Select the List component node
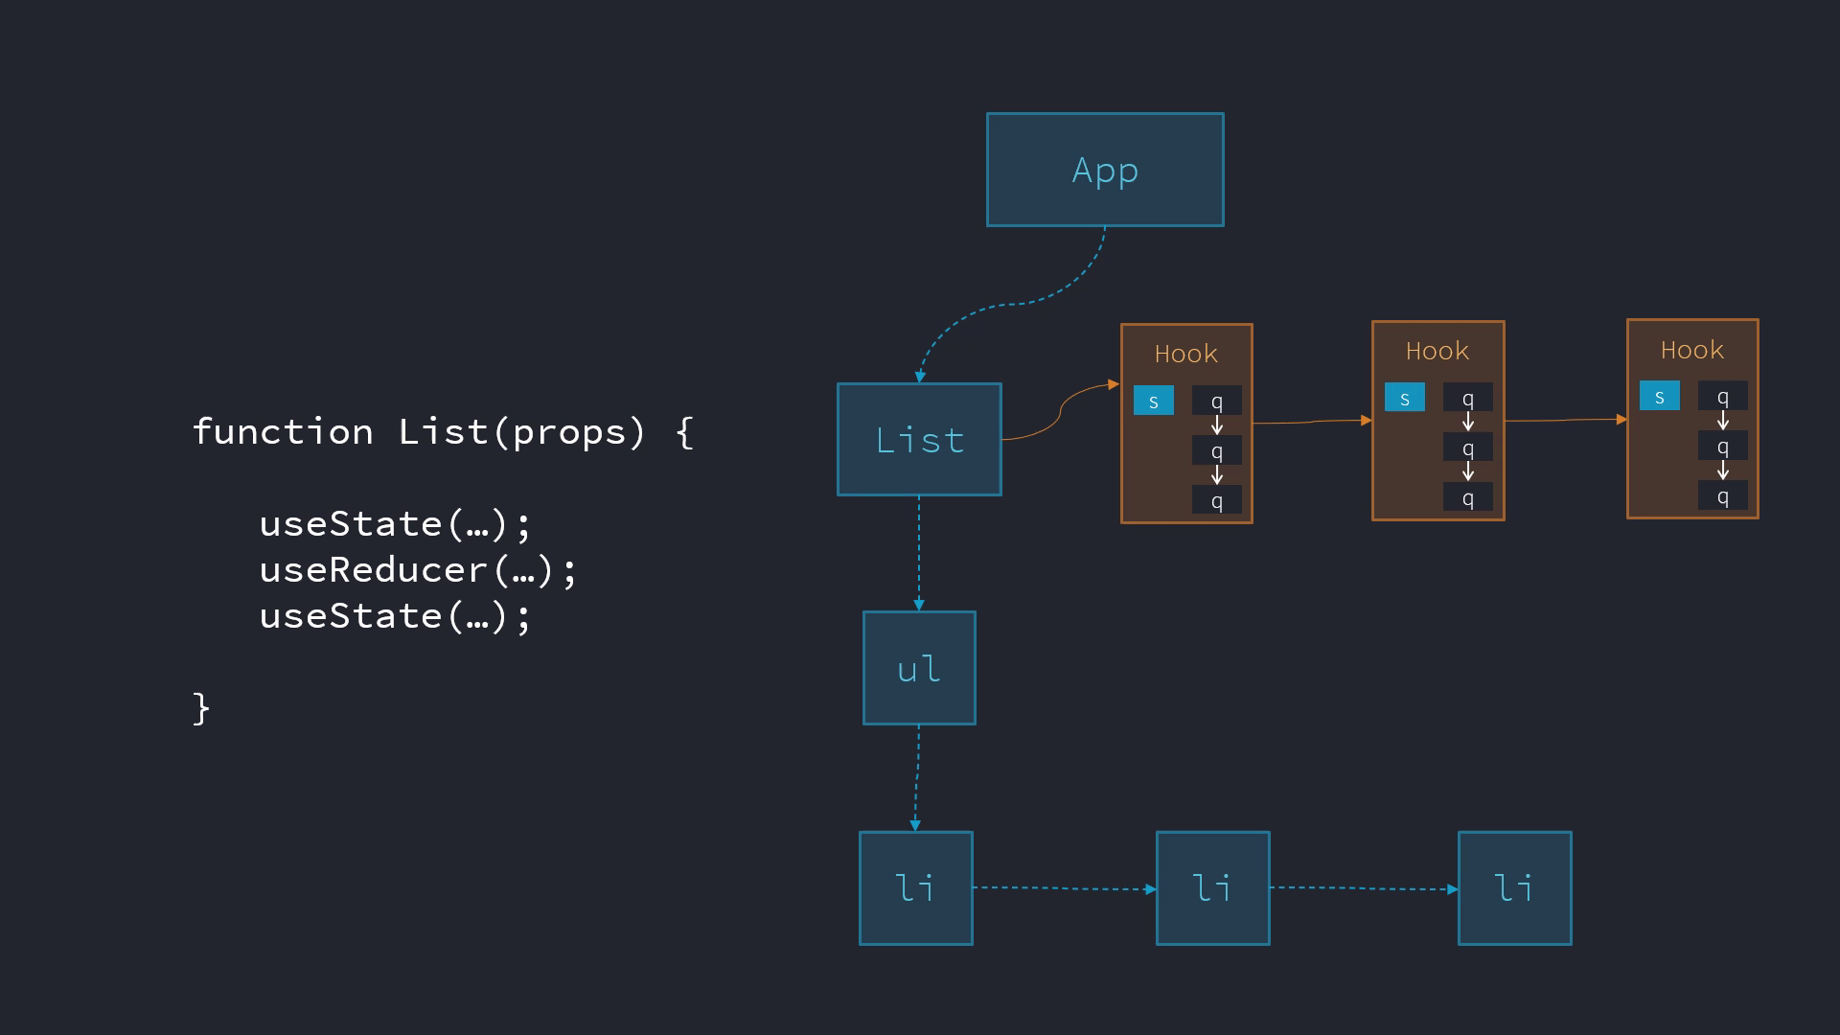 pos(919,440)
